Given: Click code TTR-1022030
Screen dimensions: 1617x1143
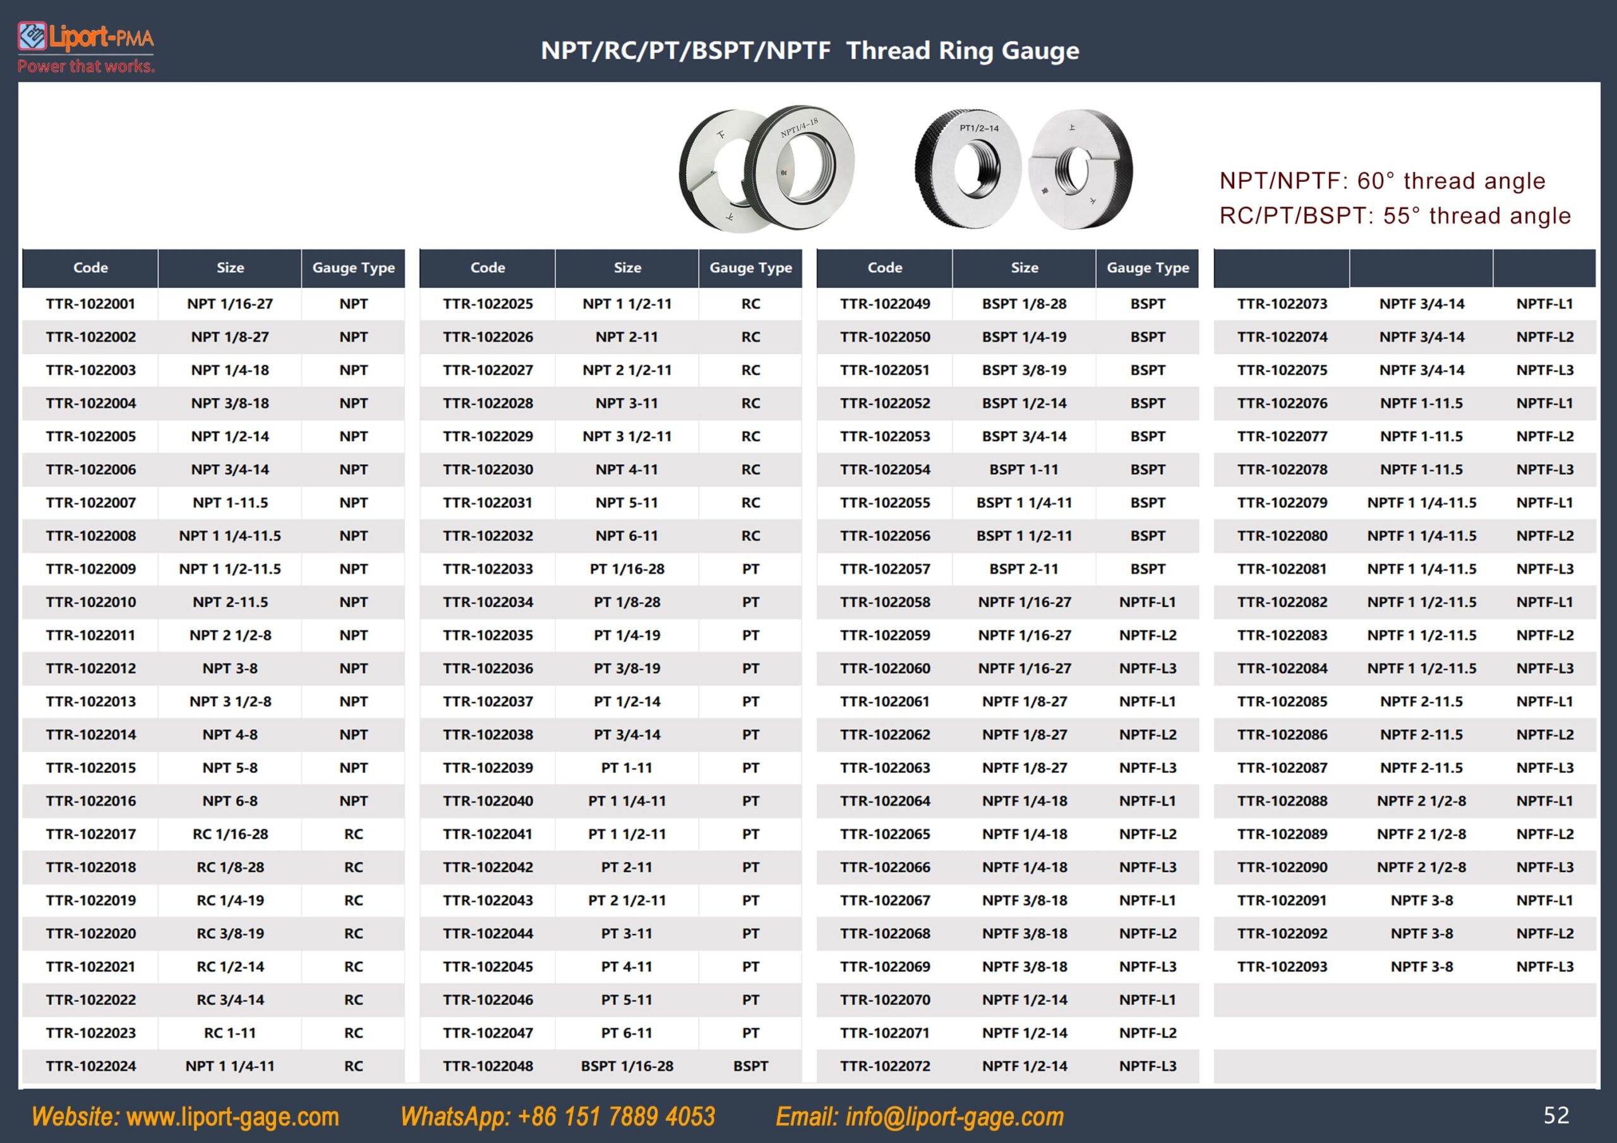Looking at the screenshot, I should coord(488,469).
